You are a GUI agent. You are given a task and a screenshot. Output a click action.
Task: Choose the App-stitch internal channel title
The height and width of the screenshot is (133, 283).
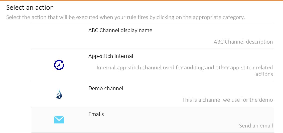[111, 56]
